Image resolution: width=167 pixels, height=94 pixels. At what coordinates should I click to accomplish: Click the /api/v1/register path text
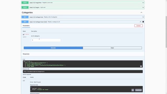pyautogui.click(x=35, y=3)
